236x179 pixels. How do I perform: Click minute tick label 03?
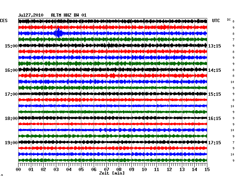56,170
